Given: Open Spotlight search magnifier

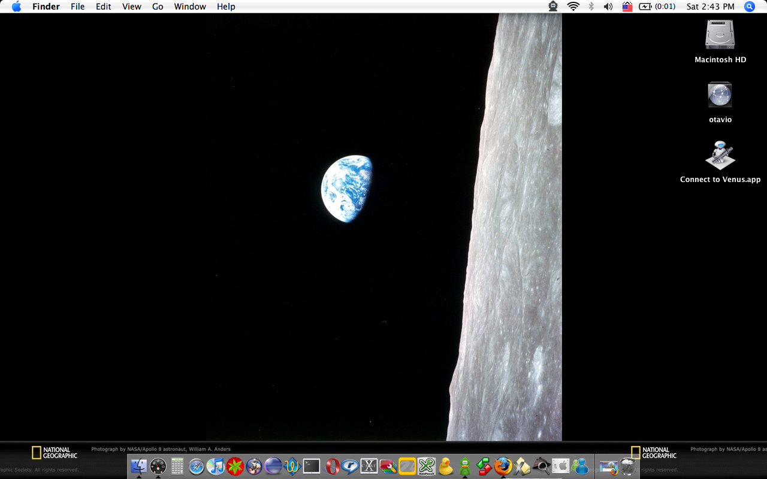Looking at the screenshot, I should 750,7.
